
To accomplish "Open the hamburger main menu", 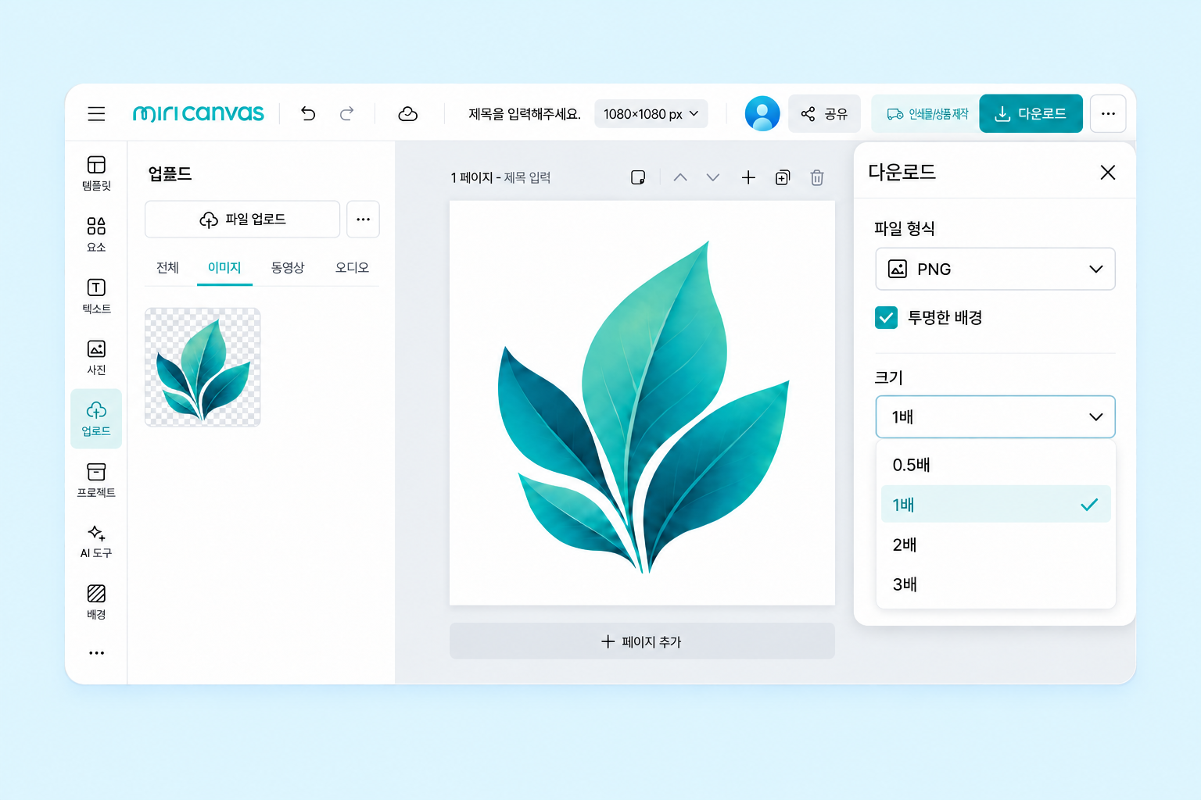I will click(96, 114).
